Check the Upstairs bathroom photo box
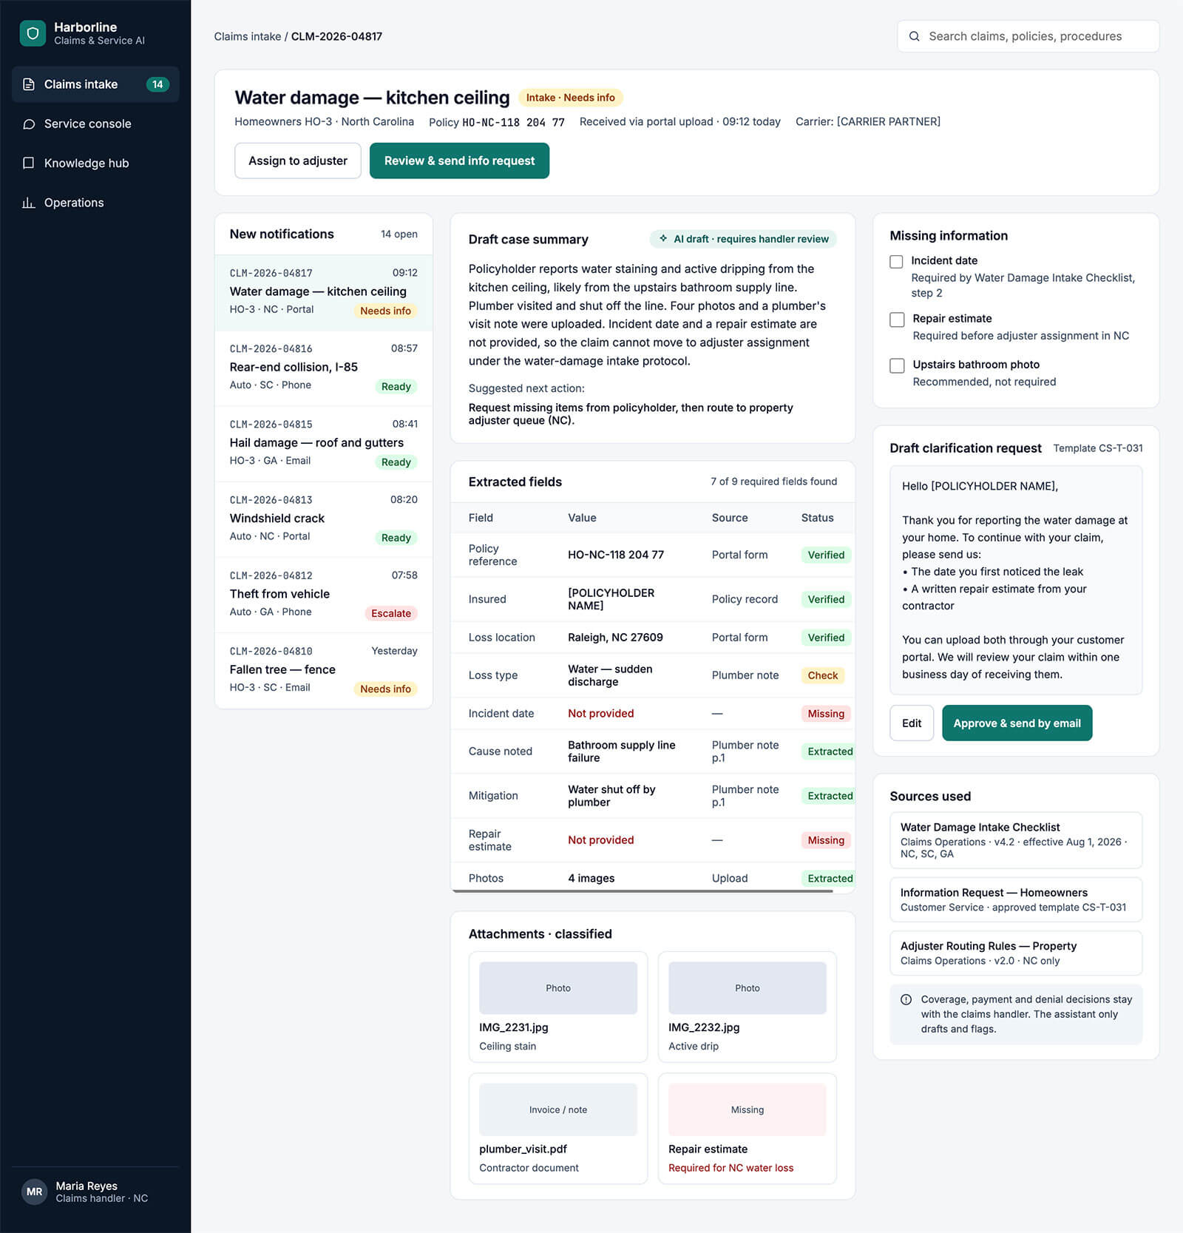 [897, 365]
